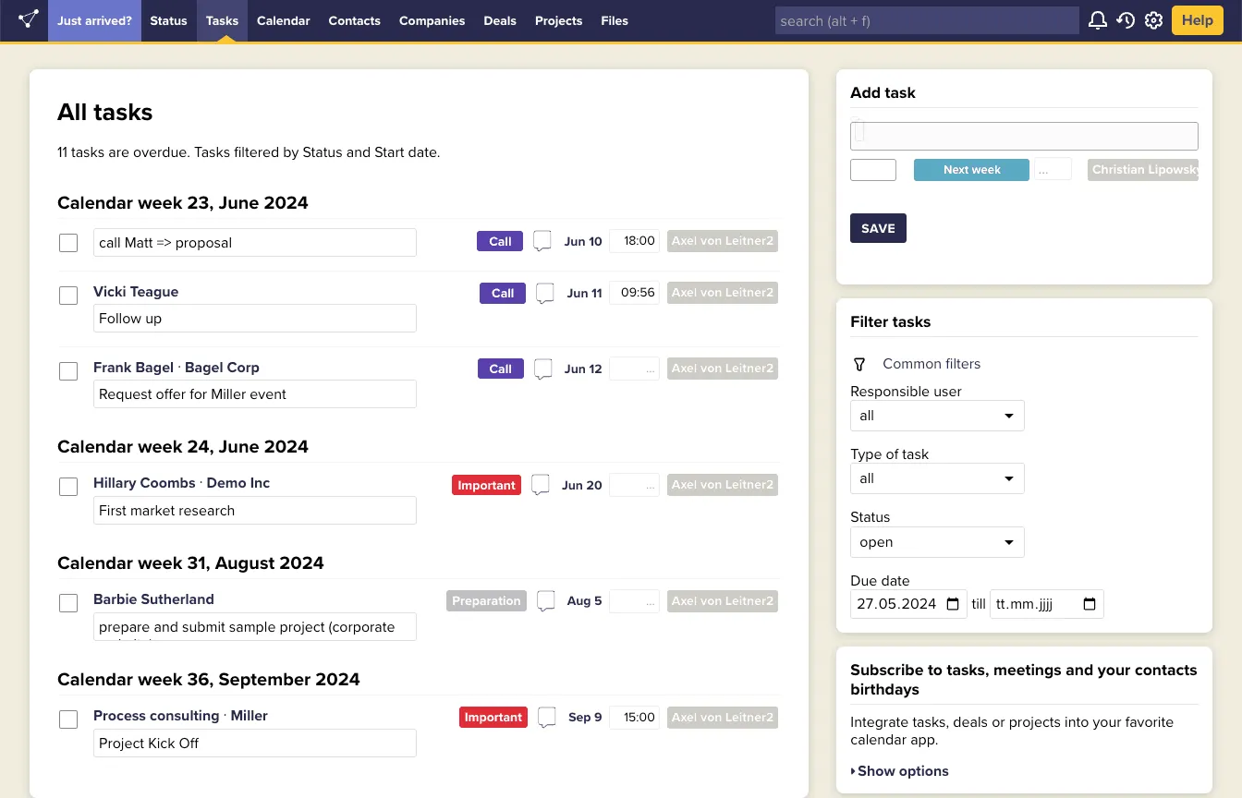Image resolution: width=1242 pixels, height=798 pixels.
Task: Click the Sep 9 date on the Project Kick Off task
Action: coord(585,718)
